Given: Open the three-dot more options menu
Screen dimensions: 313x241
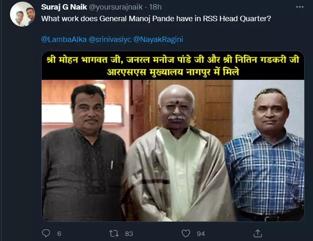Looking at the screenshot, I should [x=300, y=7].
